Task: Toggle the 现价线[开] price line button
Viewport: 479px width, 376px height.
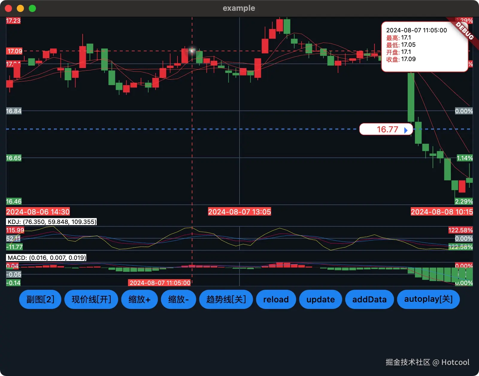Action: 91,299
